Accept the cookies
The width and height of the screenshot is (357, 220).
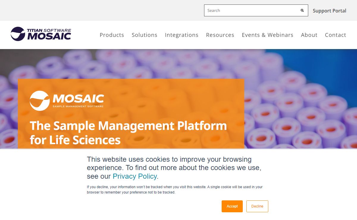[232, 206]
